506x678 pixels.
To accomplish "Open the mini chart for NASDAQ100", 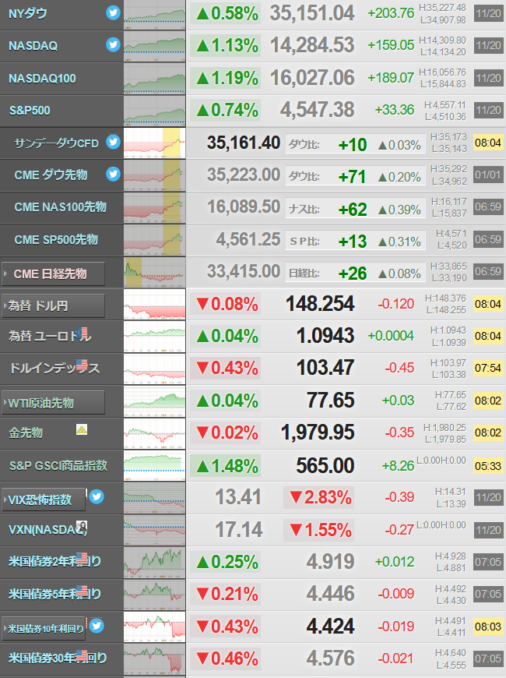I will click(x=155, y=79).
